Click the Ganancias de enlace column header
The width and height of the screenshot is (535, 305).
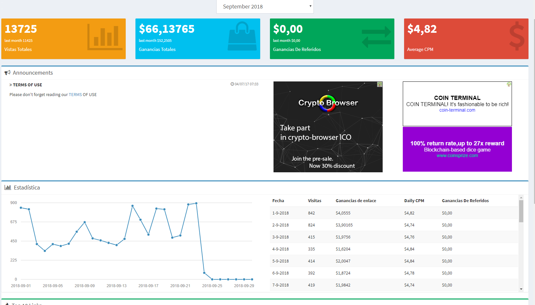[x=356, y=201]
